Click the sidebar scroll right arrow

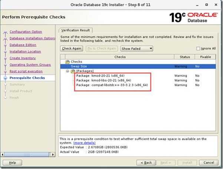[x=53, y=155]
